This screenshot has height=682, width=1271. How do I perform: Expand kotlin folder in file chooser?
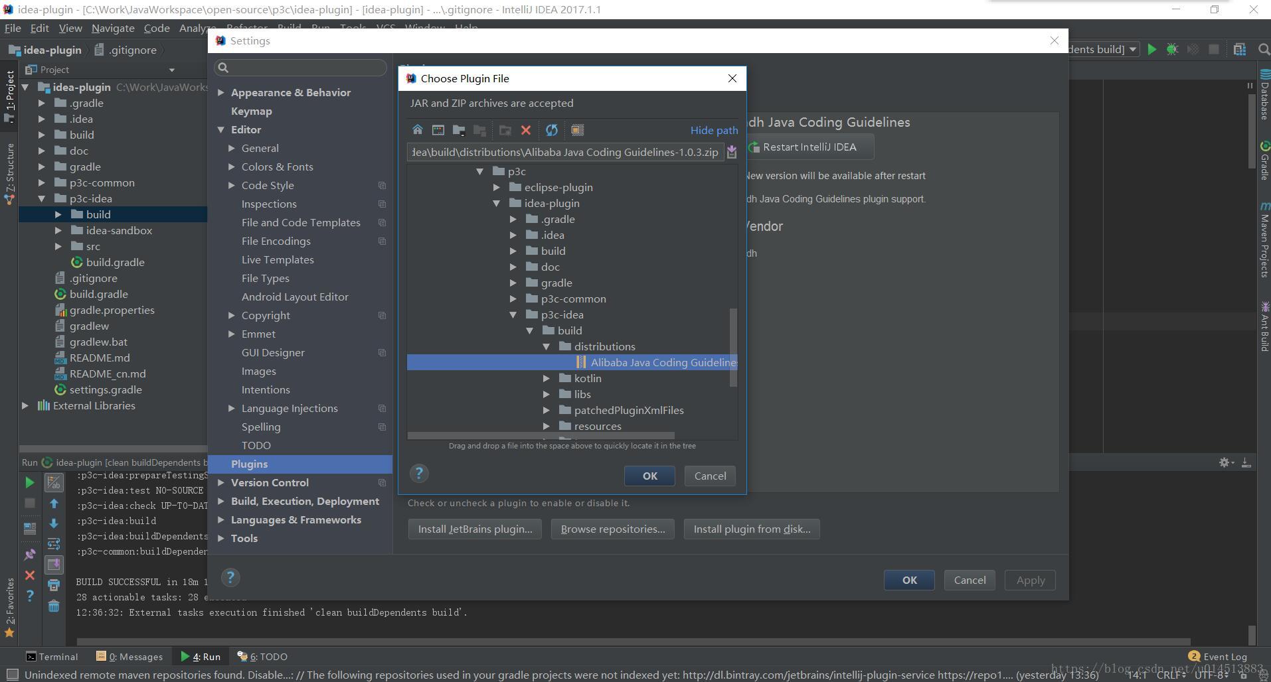click(x=547, y=378)
